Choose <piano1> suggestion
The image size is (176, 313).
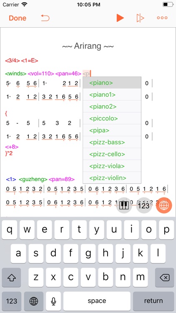(112, 95)
